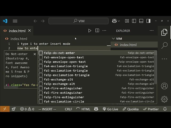
Task: Change the HTML language mode
Action: (86, 109)
